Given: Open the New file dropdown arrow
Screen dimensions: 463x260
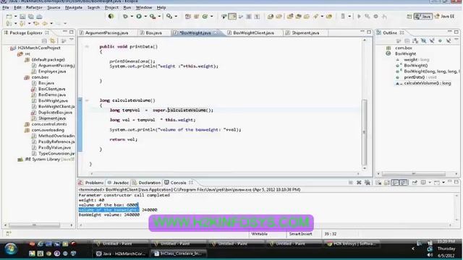Looking at the screenshot, I should [15, 17].
